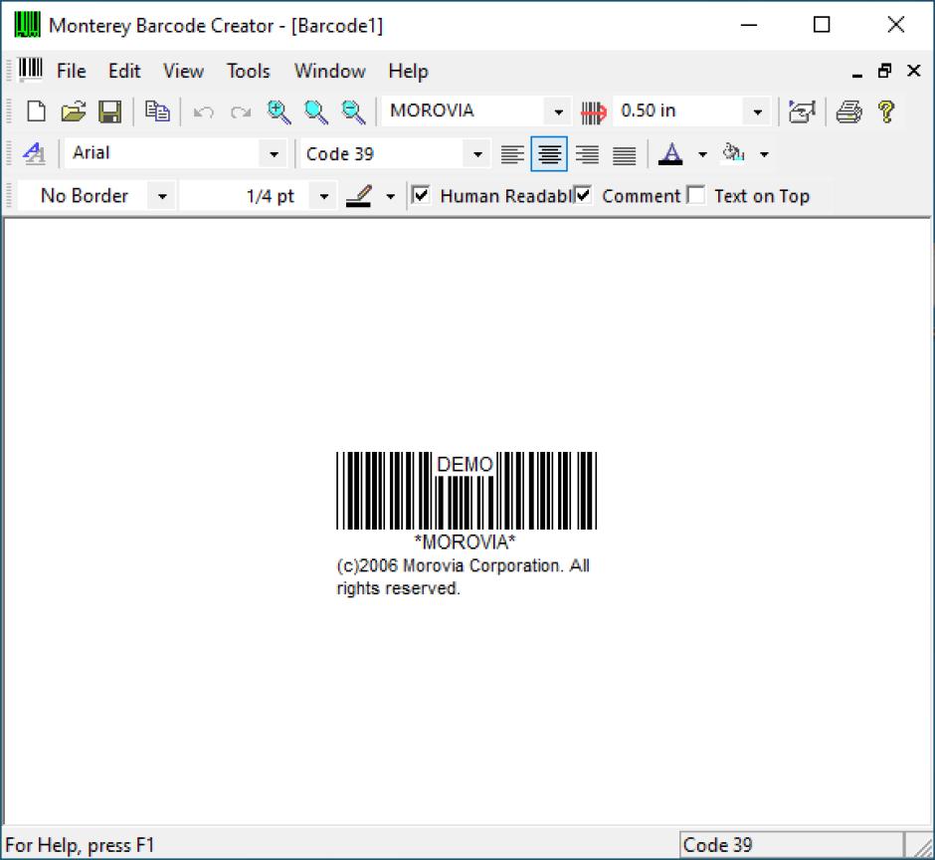Click the MOROVIA barcode text field
Image resolution: width=935 pixels, height=860 pixels.
(x=464, y=111)
